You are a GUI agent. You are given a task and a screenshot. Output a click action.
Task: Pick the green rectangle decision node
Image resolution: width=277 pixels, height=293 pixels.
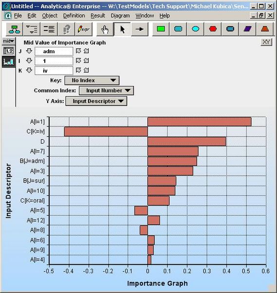[161, 29]
